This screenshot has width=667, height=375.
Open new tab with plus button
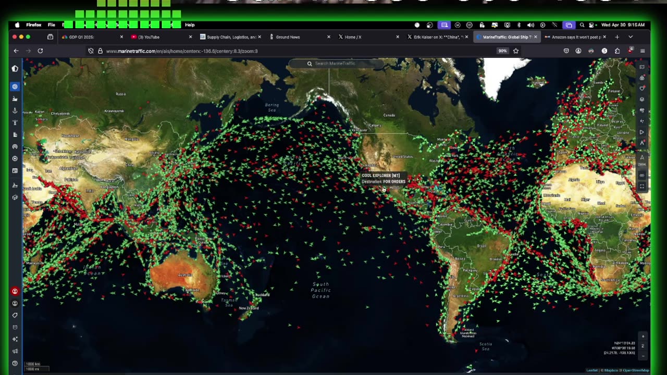tap(617, 37)
